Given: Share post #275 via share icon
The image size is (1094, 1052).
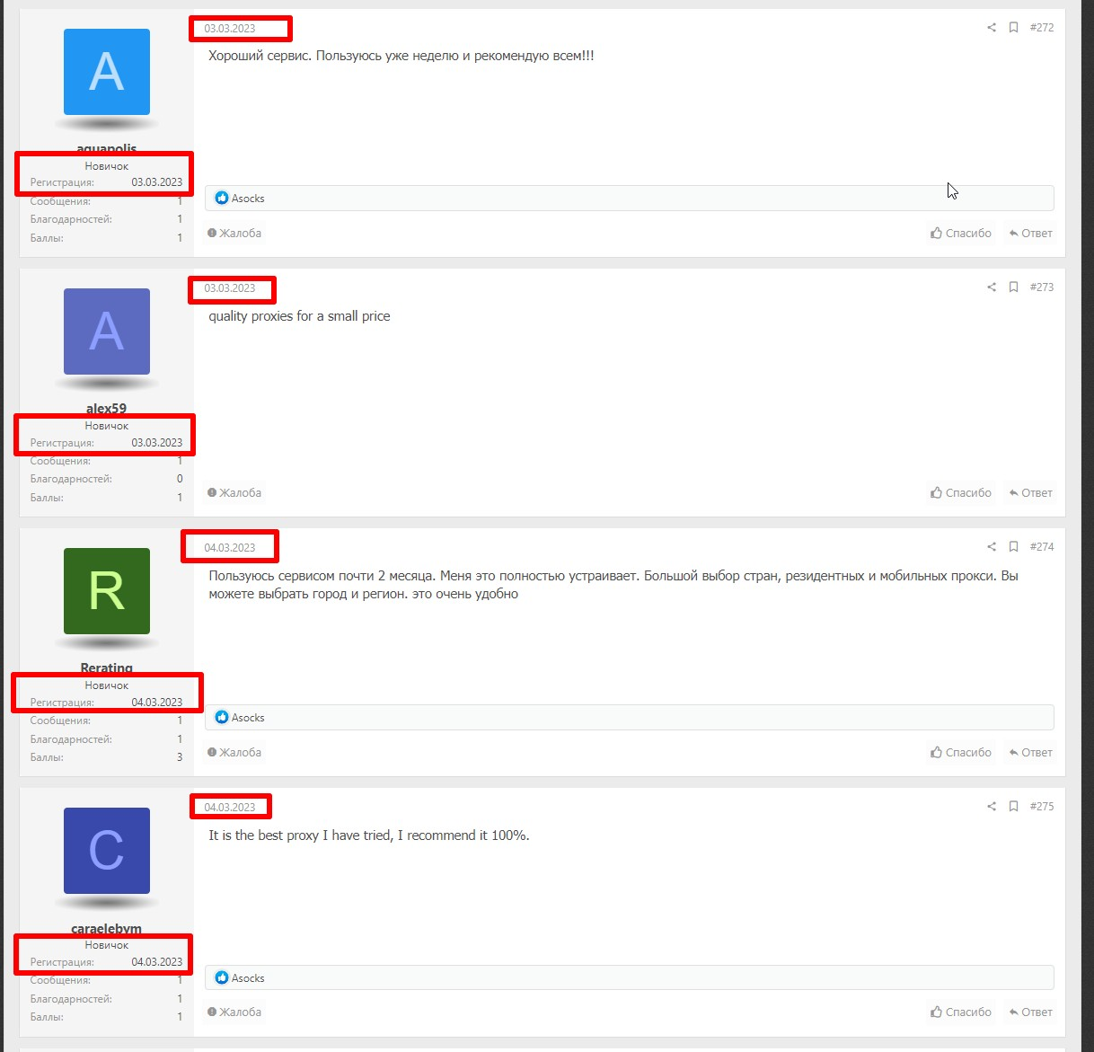Looking at the screenshot, I should click(992, 807).
